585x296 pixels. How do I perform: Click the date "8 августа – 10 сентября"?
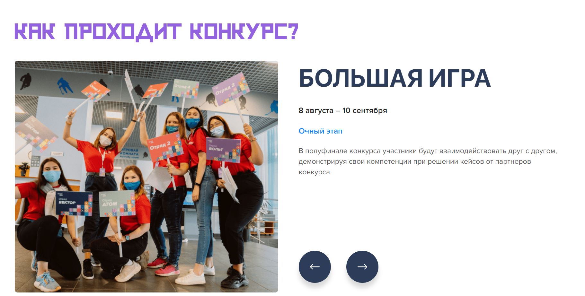pyautogui.click(x=343, y=110)
